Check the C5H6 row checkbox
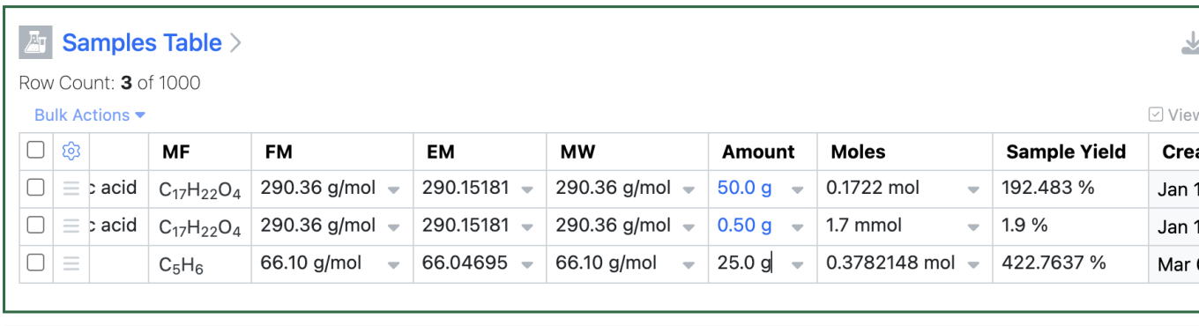The image size is (1199, 326). pyautogui.click(x=35, y=263)
